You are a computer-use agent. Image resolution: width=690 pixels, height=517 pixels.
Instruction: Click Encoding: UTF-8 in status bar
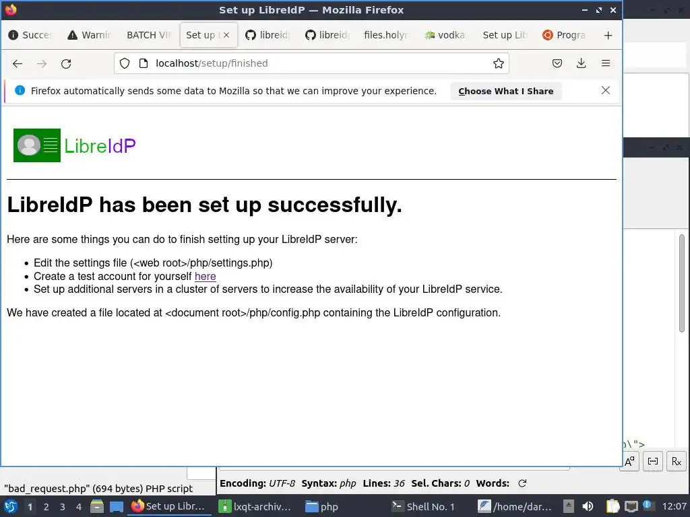point(257,483)
